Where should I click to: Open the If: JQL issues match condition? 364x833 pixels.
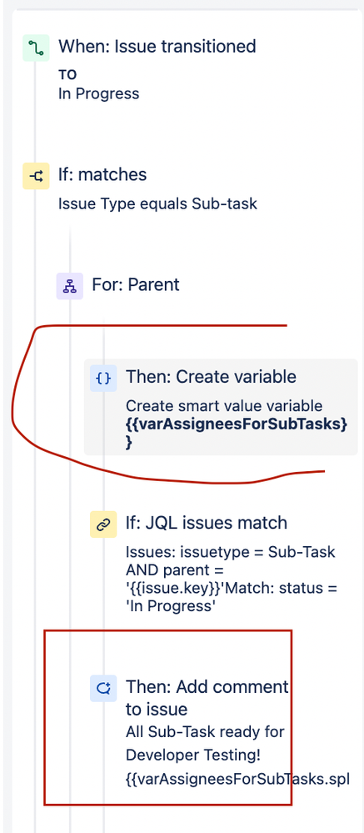tap(207, 524)
